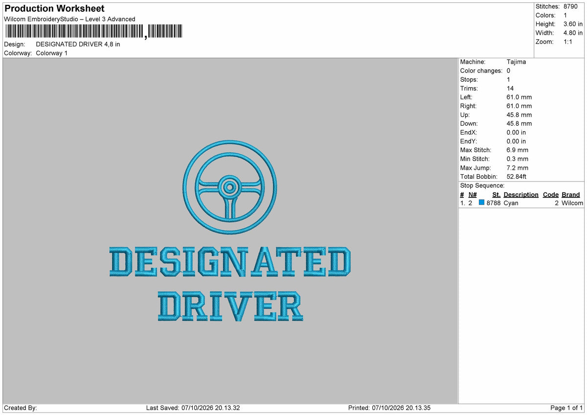
Task: Click the 'Page 1 of 1' indicator
Action: (x=566, y=408)
